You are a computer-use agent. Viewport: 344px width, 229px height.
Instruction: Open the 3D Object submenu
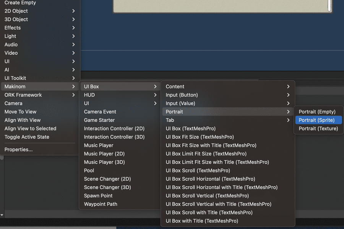click(x=39, y=19)
